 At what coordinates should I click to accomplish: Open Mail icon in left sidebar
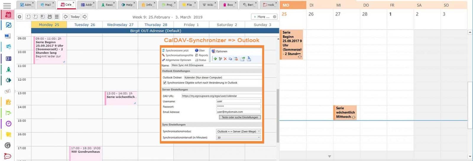(x=8, y=47)
